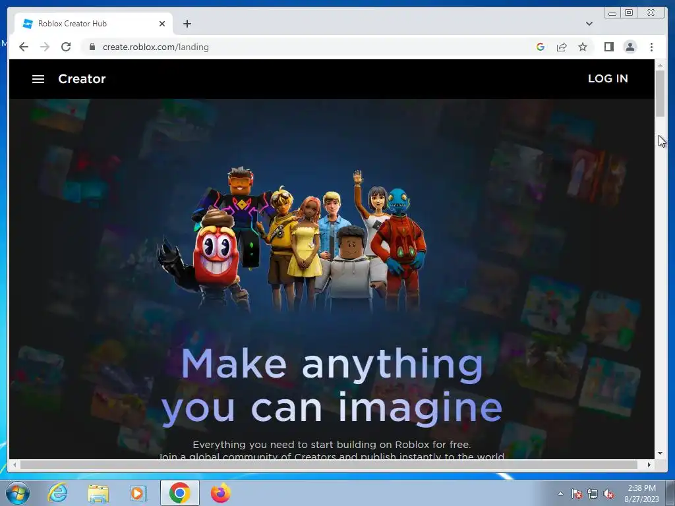The width and height of the screenshot is (675, 506).
Task: Click the "Make anything you can imagine" heading
Action: 332,386
